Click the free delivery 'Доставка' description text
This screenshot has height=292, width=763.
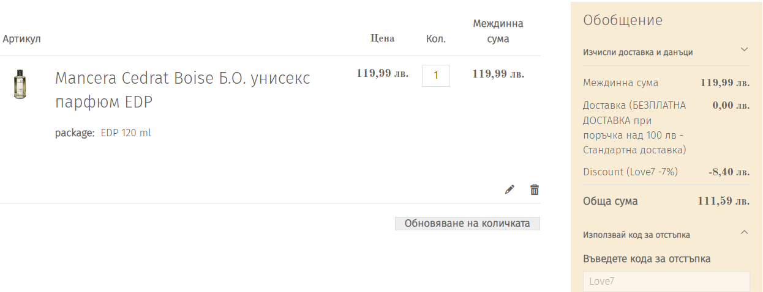click(635, 128)
